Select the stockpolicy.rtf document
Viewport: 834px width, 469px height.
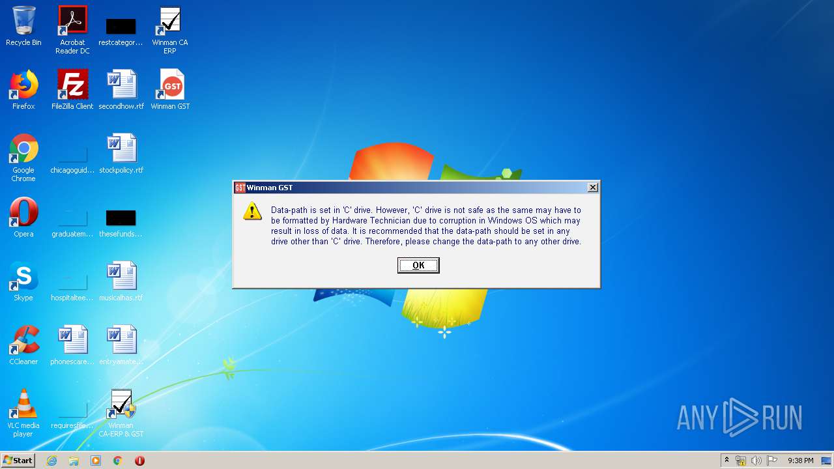tap(121, 154)
